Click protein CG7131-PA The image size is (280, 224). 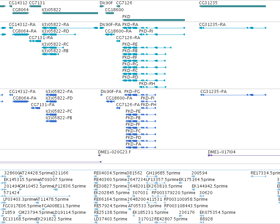43,104
